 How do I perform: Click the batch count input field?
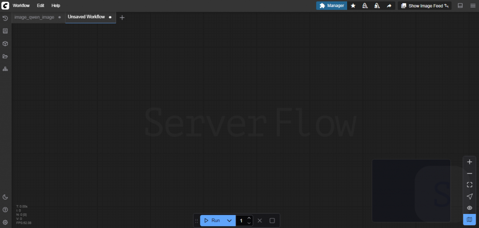click(x=241, y=221)
